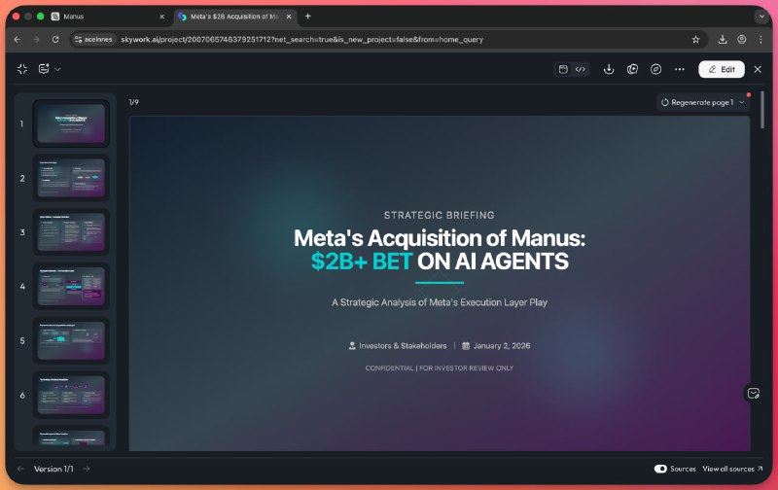Go to previous version arrow
Image resolution: width=778 pixels, height=490 pixels.
click(20, 469)
